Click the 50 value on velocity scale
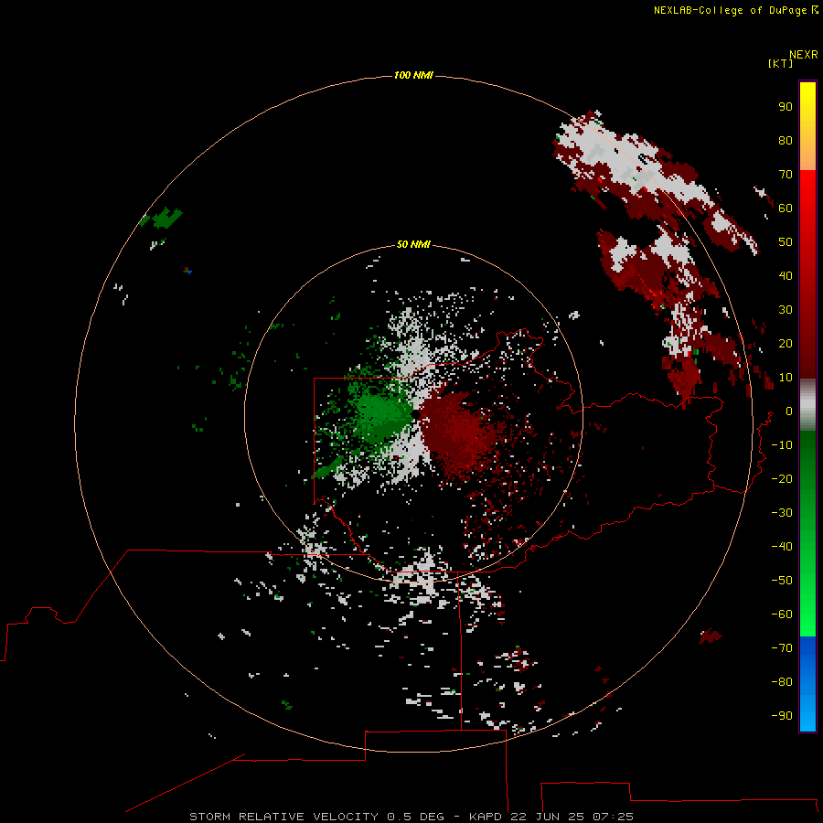The width and height of the screenshot is (823, 823). (786, 242)
